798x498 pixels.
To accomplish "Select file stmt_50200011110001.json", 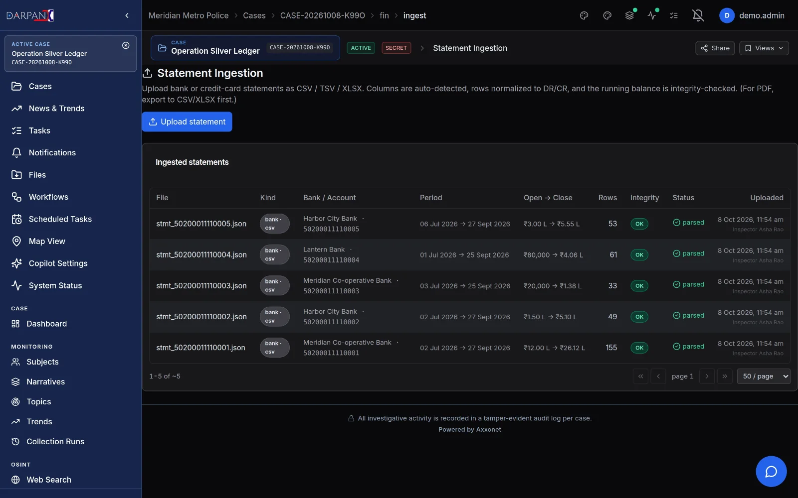I will [x=201, y=348].
